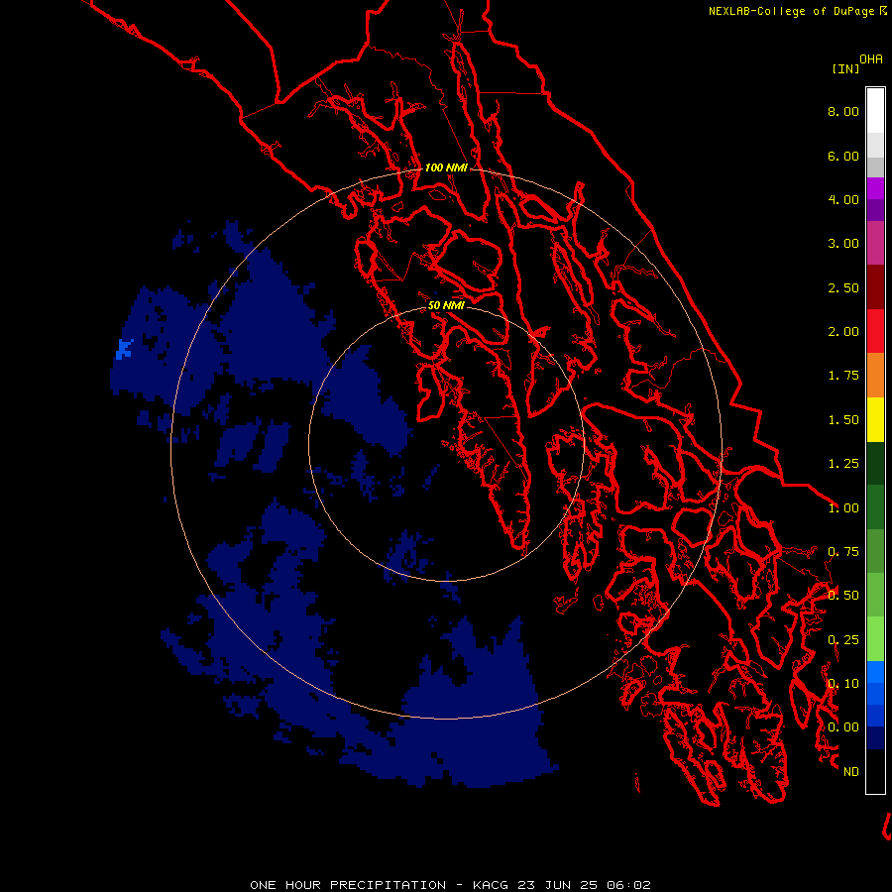Click the 'ND' legend label
This screenshot has height=892, width=892.
pyautogui.click(x=851, y=772)
